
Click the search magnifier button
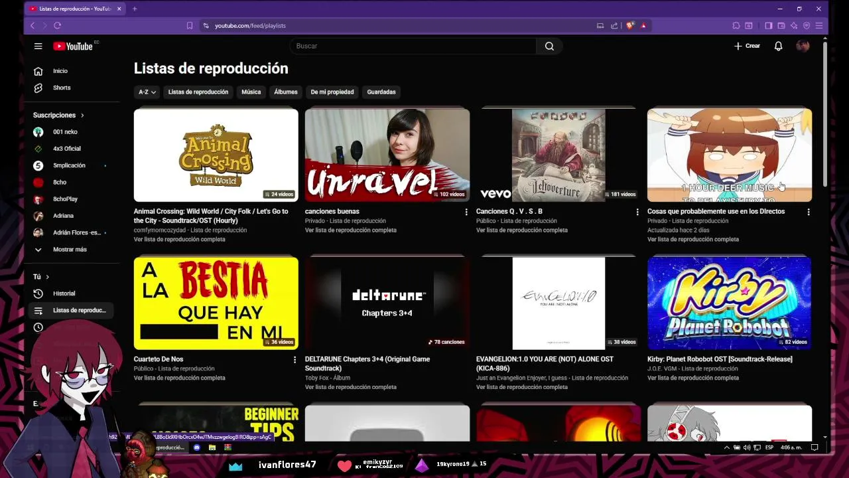tap(549, 46)
